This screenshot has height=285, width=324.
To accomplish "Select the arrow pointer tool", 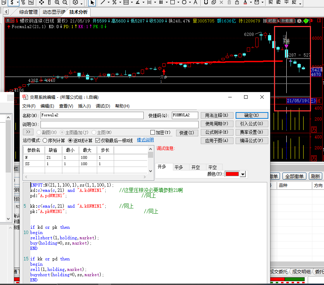I will 92,2.
